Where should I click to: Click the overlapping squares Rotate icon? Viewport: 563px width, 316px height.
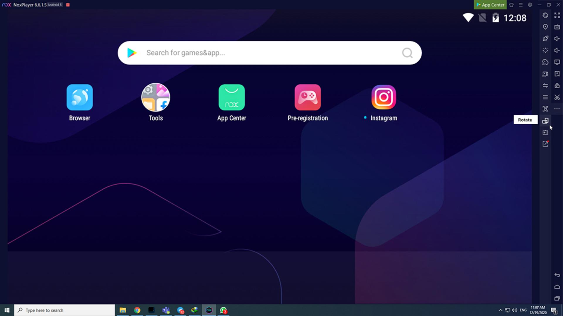pyautogui.click(x=545, y=121)
